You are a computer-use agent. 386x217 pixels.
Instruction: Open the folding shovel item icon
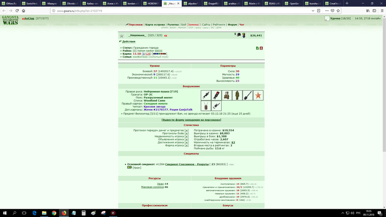click(x=248, y=95)
